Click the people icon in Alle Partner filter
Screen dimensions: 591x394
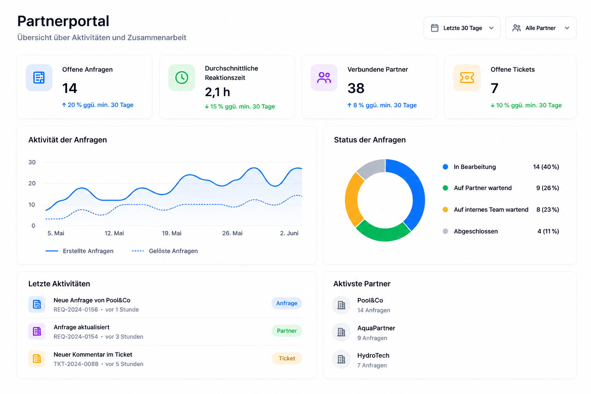(517, 28)
